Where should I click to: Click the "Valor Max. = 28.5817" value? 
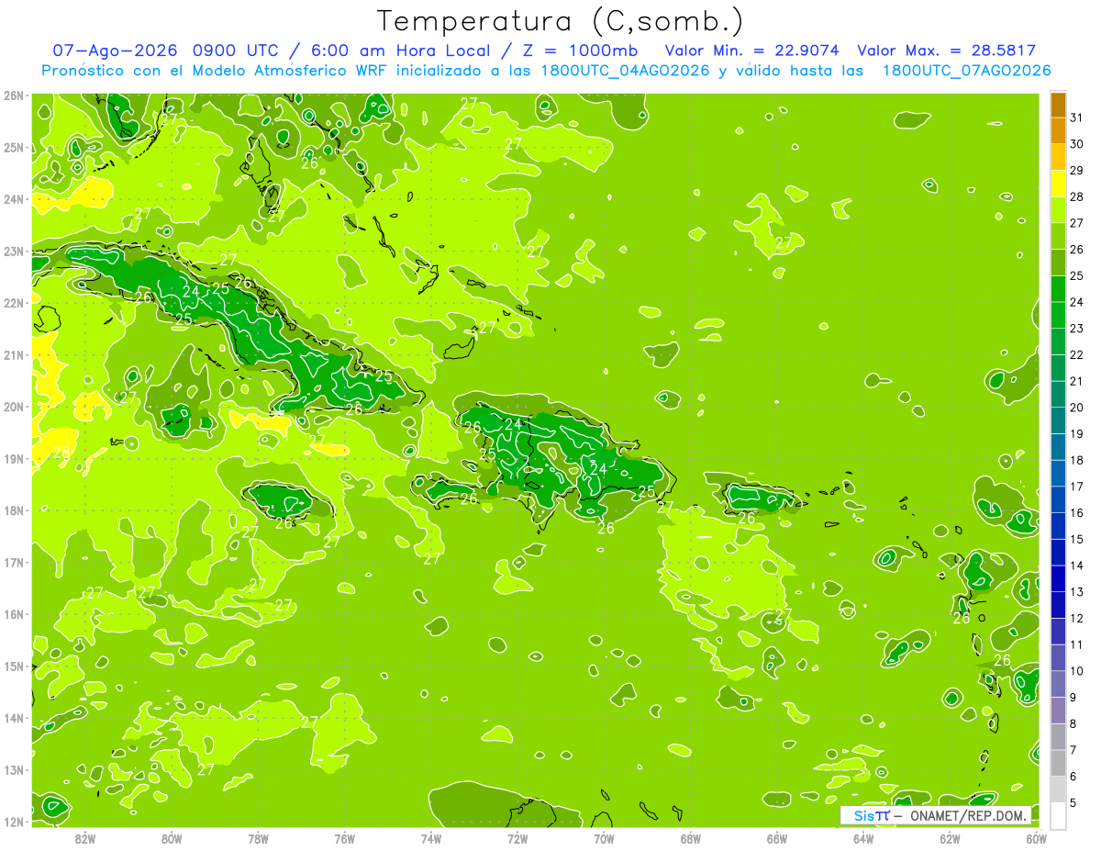coord(946,50)
